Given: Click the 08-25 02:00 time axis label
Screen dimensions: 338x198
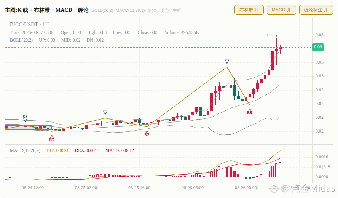Looking at the screenshot, I should point(86,188).
